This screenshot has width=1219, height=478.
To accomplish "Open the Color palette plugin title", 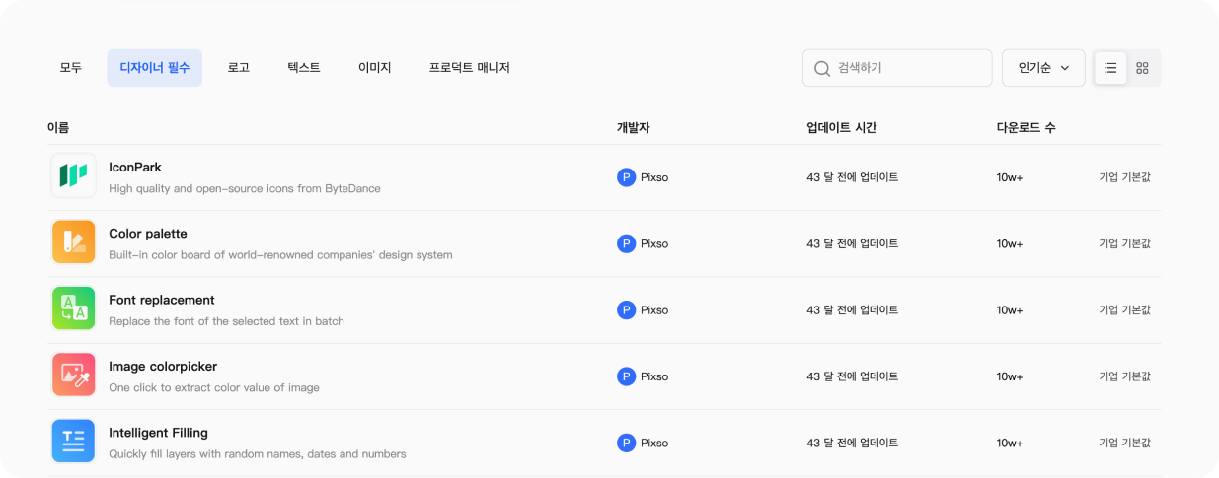I will tap(148, 234).
